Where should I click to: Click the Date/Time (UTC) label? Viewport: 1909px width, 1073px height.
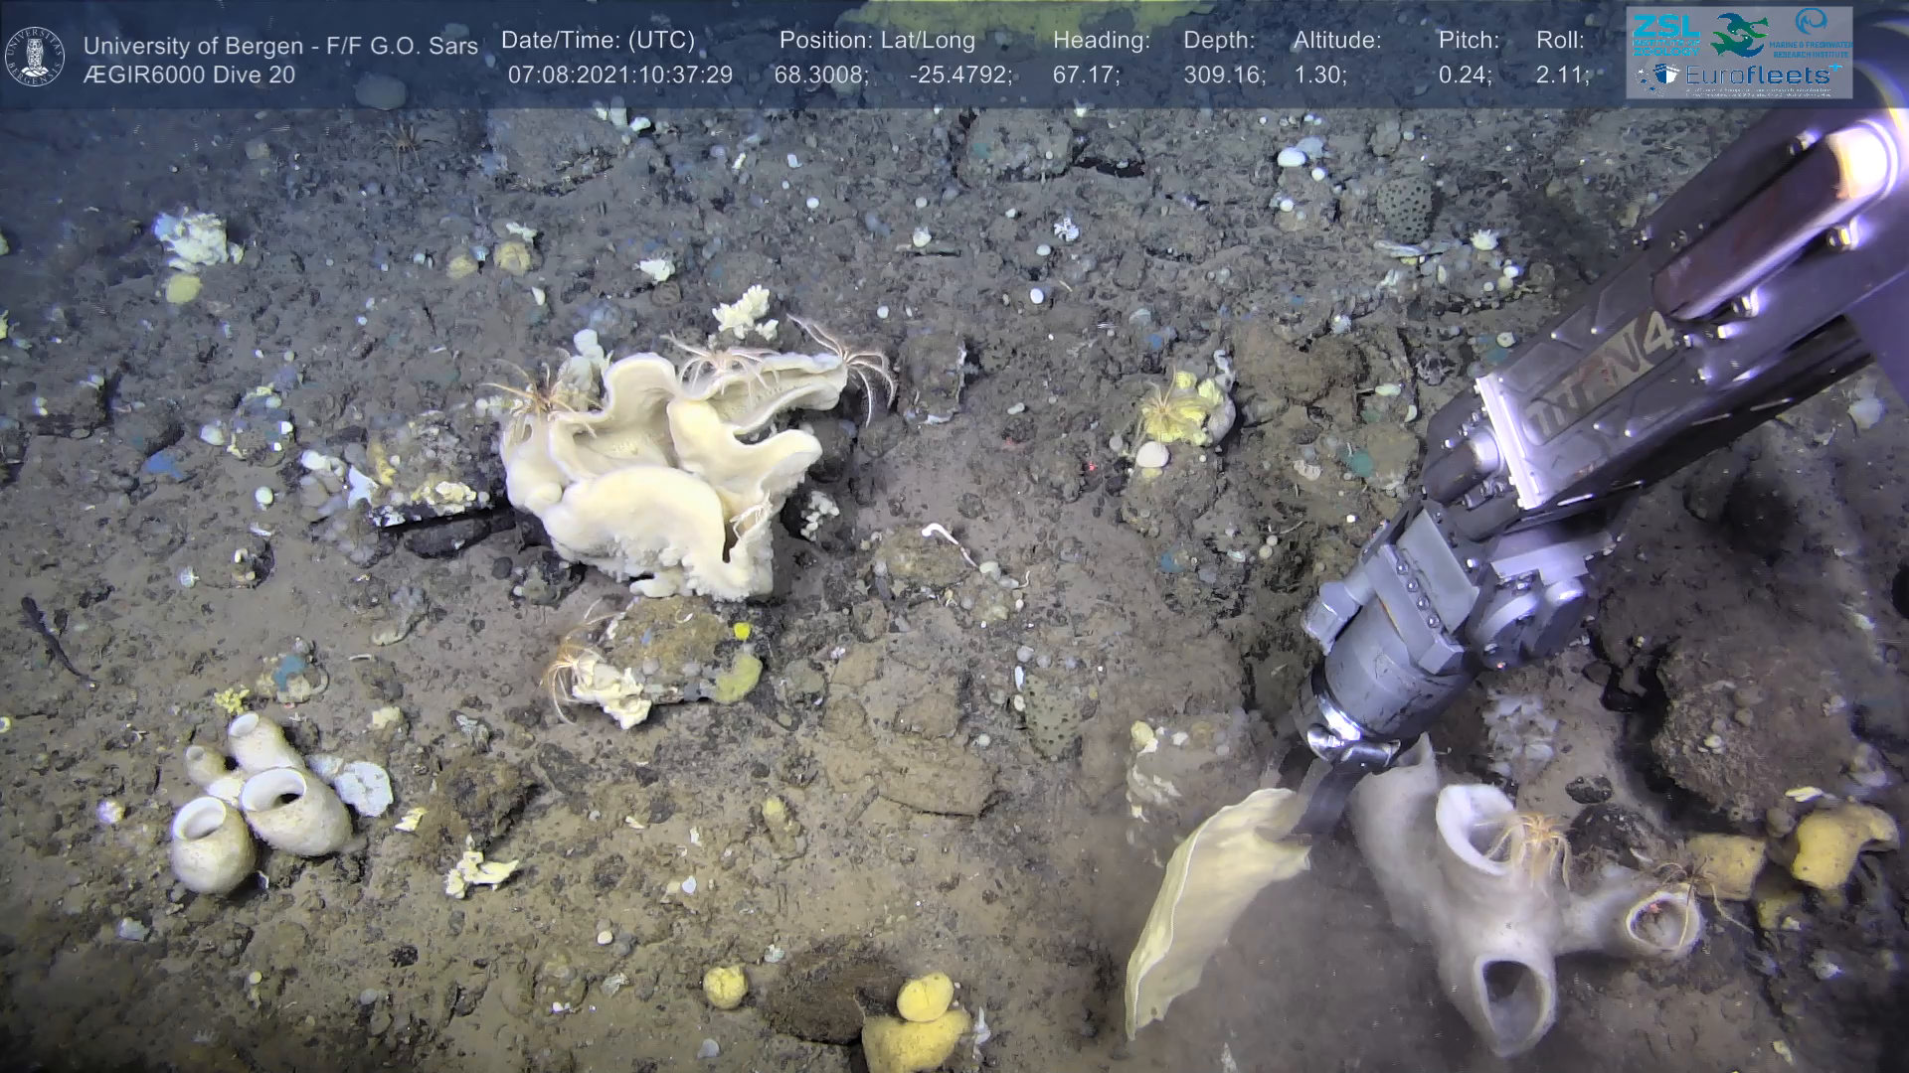tap(598, 41)
